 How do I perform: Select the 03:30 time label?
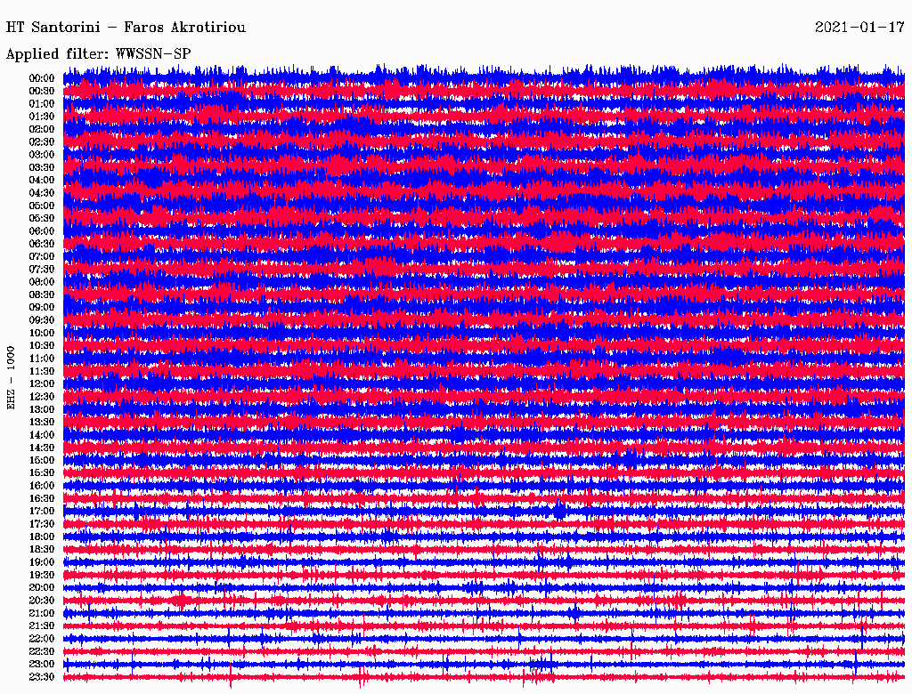42,167
